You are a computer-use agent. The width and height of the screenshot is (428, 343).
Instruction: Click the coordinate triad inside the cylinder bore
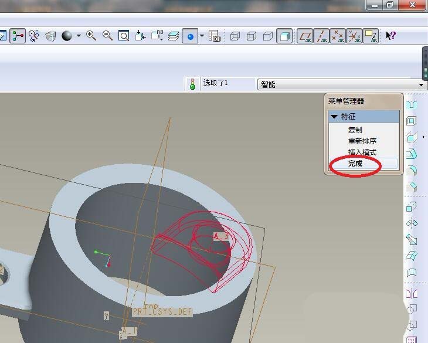coord(103,258)
